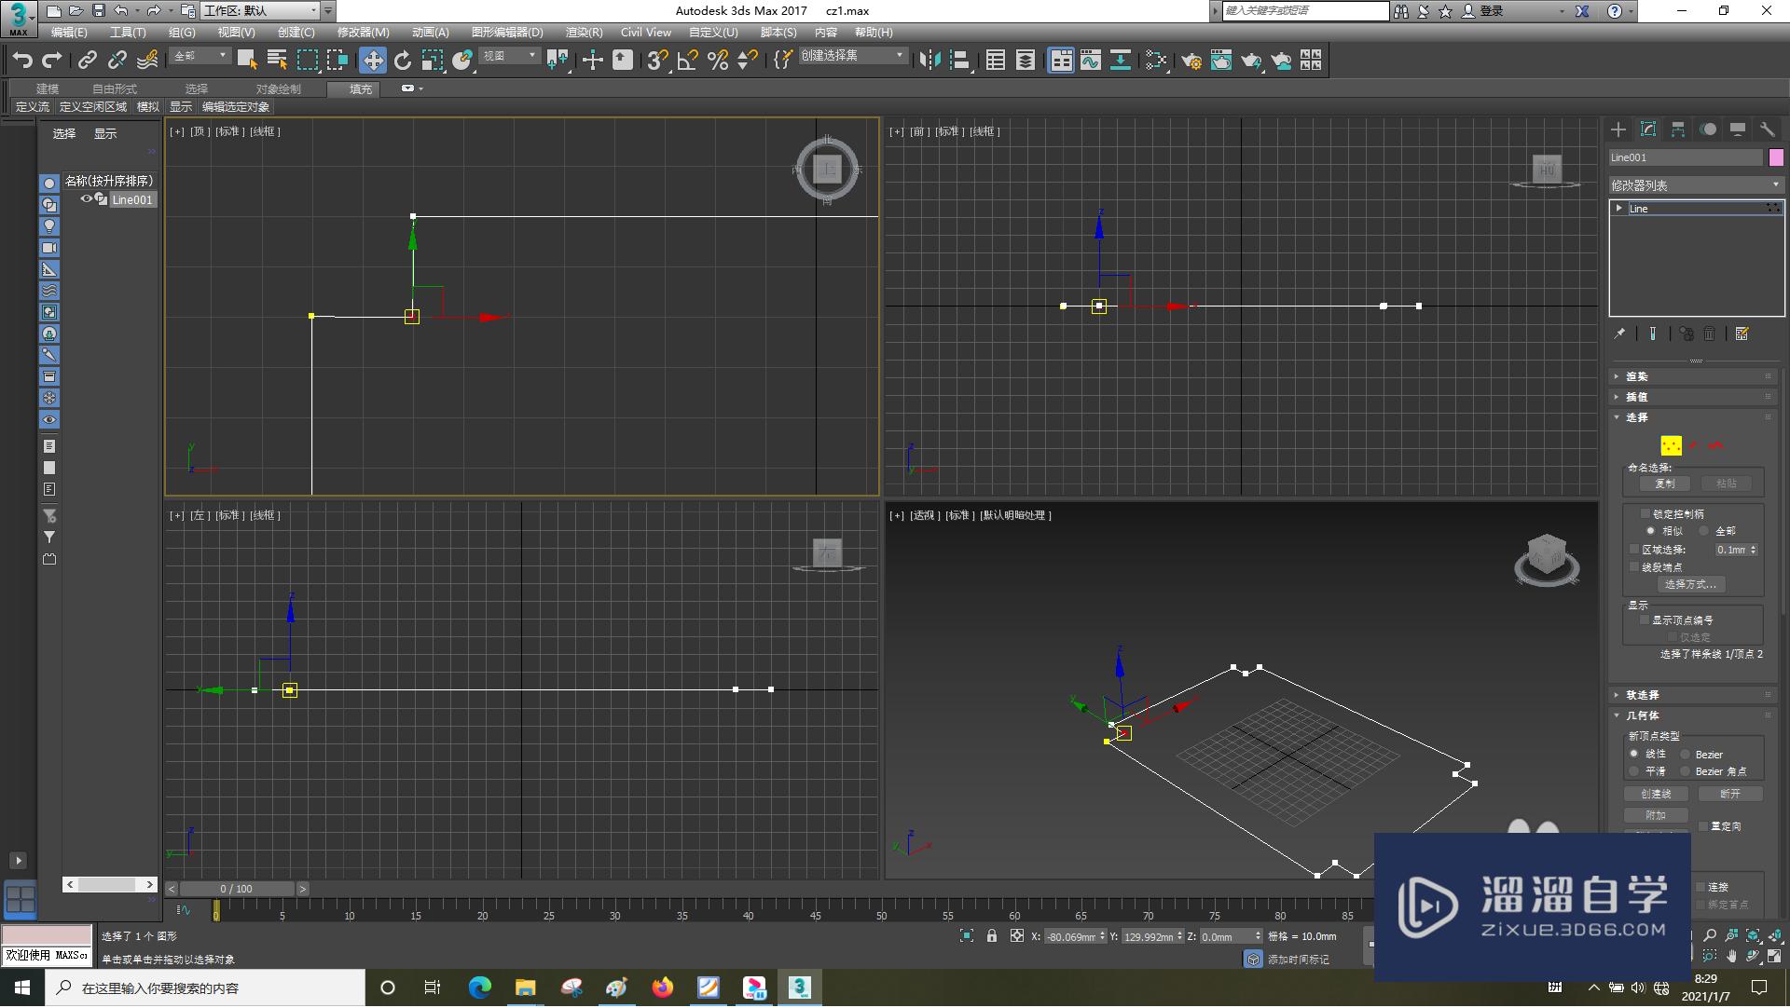This screenshot has width=1790, height=1008.
Task: Enable the 区域选择 checkbox
Action: tap(1634, 550)
